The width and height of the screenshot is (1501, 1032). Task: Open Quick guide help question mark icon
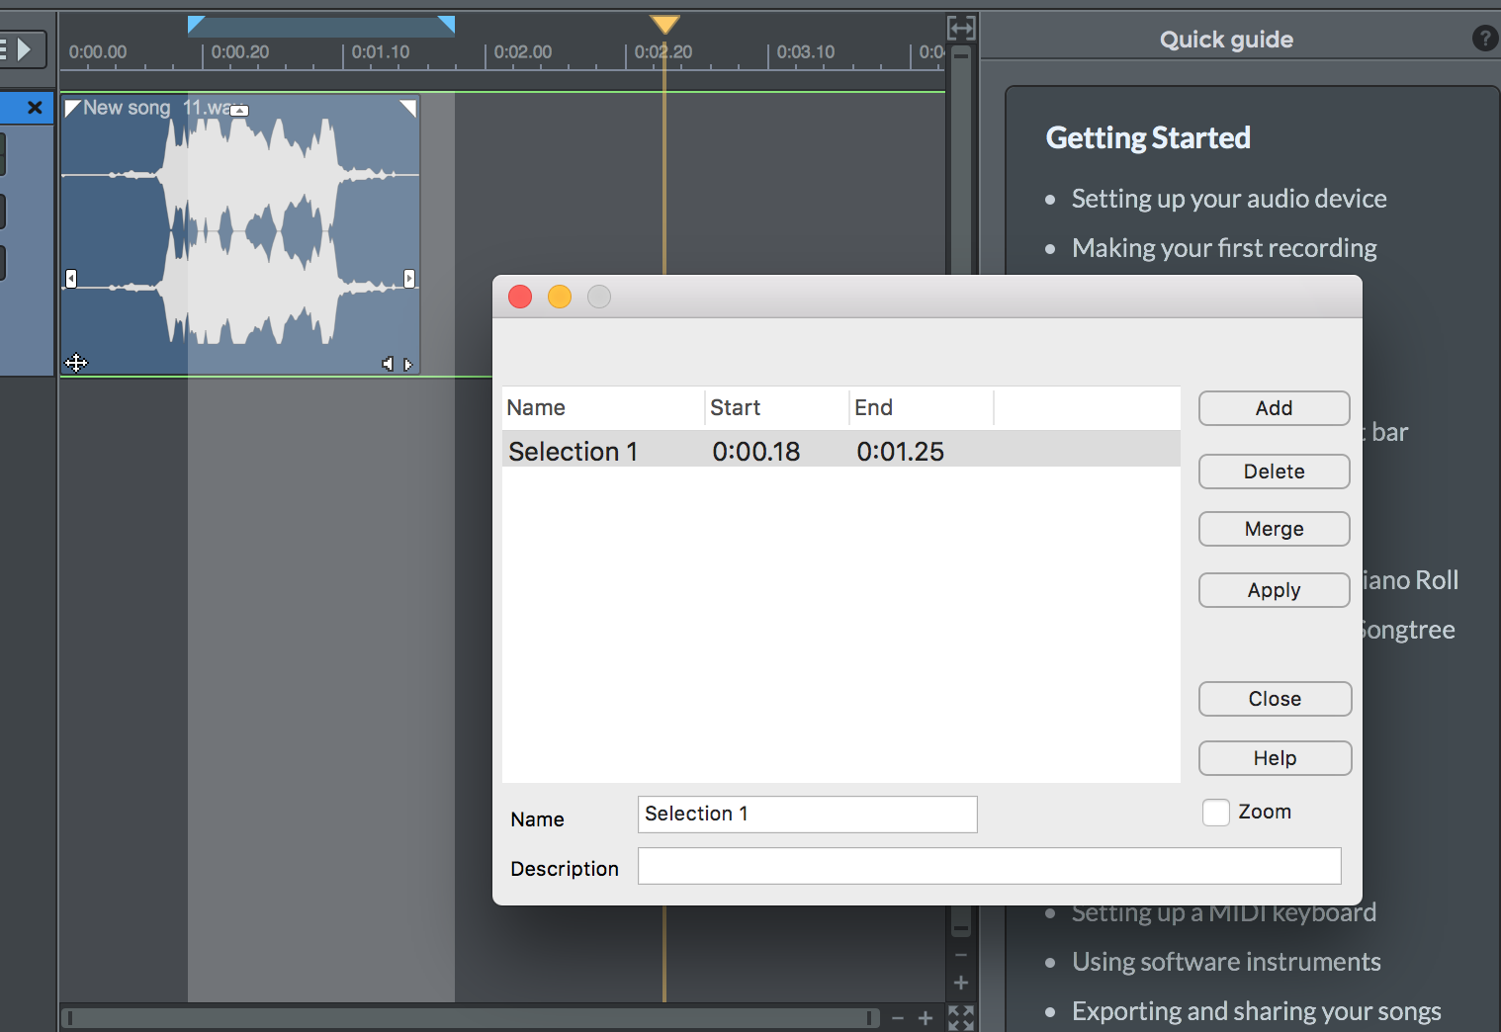[x=1484, y=39]
